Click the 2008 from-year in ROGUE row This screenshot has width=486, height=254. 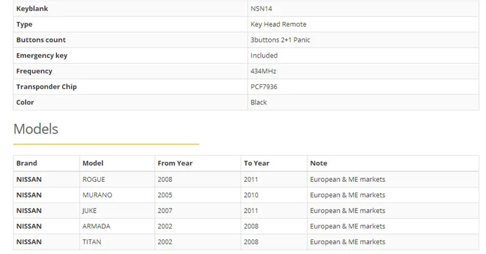coord(165,179)
